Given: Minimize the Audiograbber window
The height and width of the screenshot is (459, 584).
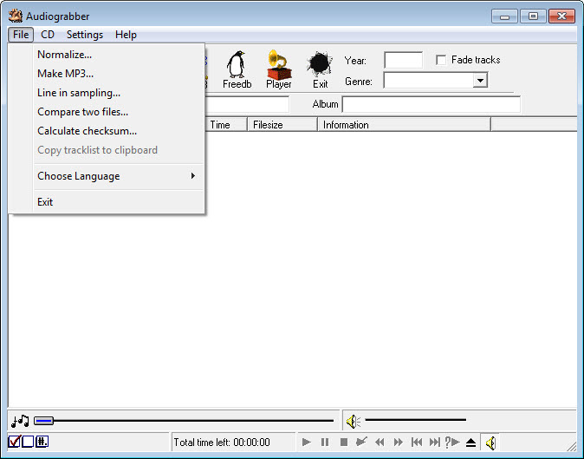Looking at the screenshot, I should tap(504, 16).
